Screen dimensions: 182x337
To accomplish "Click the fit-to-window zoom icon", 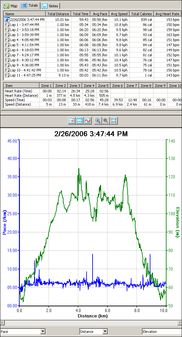I will (114, 121).
